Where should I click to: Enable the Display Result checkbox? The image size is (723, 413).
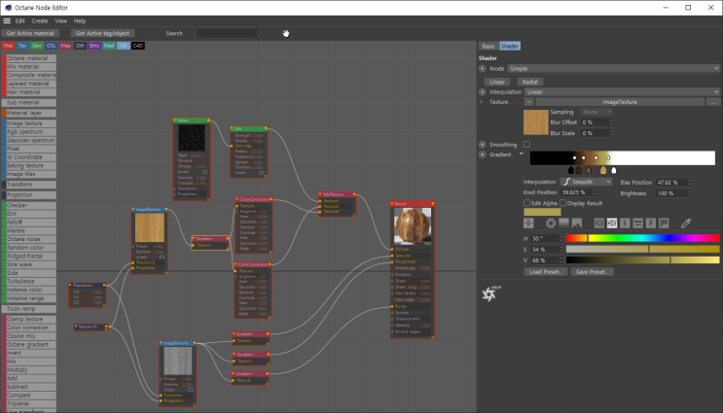(x=562, y=203)
